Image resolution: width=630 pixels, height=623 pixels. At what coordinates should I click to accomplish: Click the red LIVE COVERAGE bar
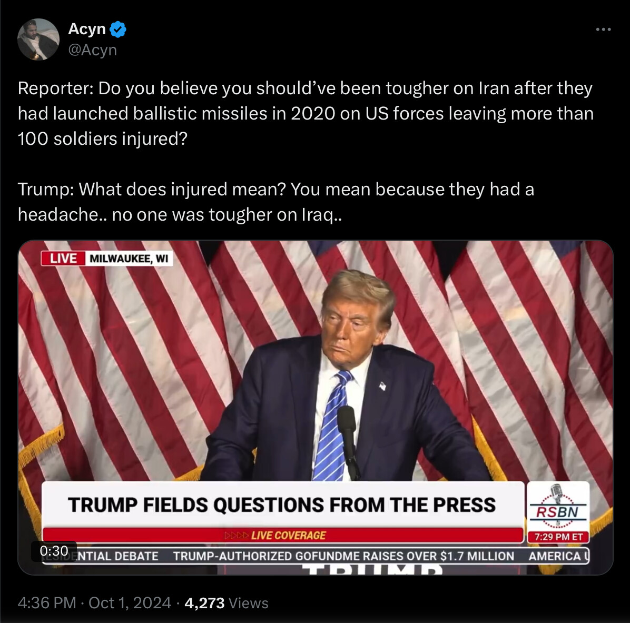coord(283,536)
